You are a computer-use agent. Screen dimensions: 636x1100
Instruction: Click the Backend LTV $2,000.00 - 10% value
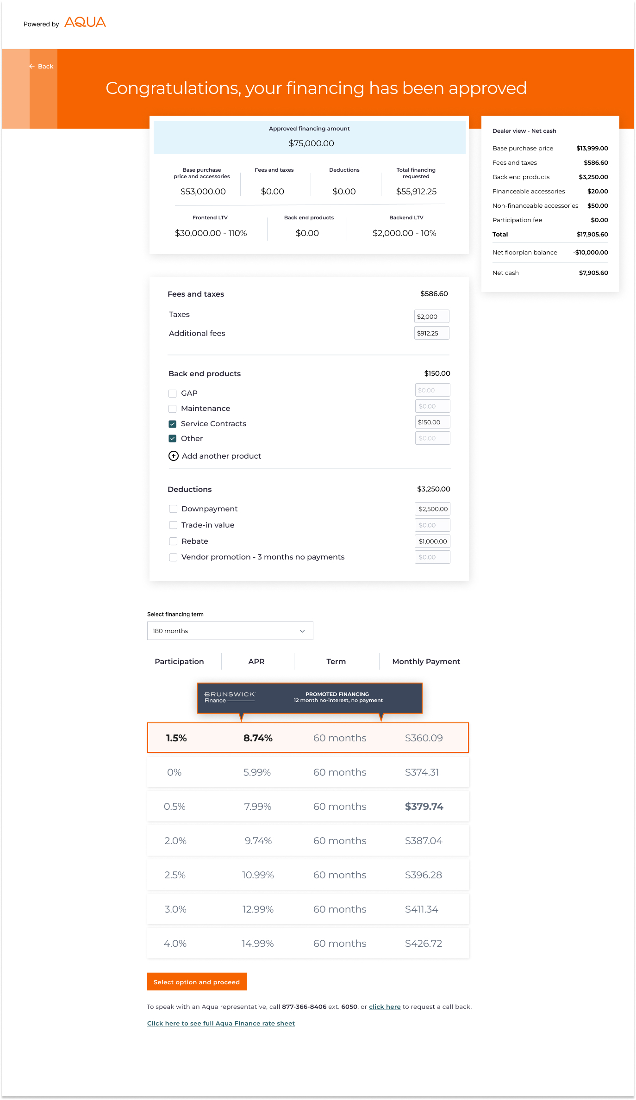(x=405, y=233)
